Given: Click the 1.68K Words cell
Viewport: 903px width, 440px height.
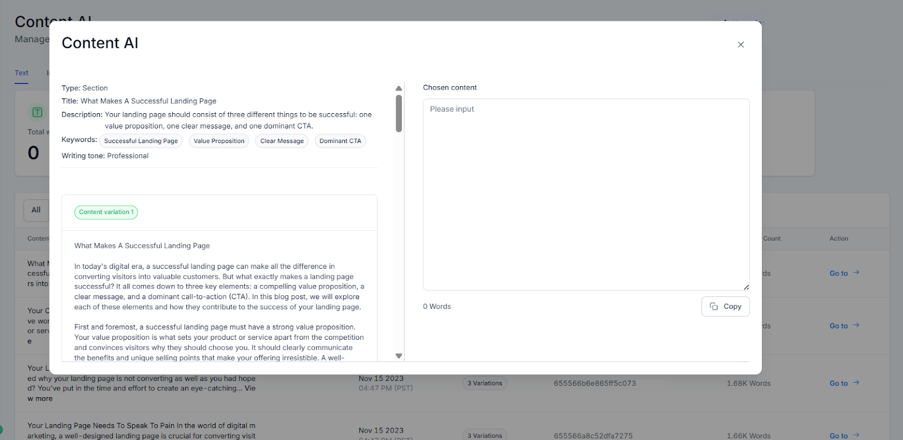Looking at the screenshot, I should click(748, 383).
